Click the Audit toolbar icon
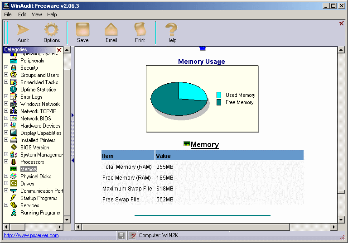 [x=23, y=30]
